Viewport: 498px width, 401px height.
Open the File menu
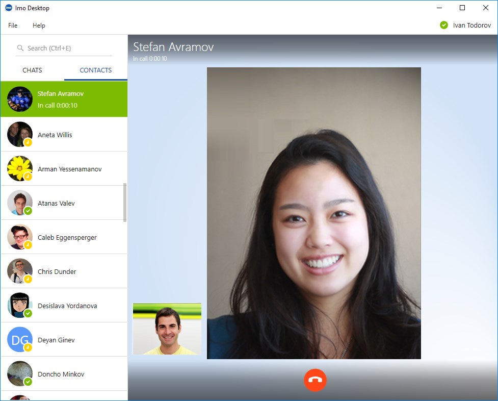tap(13, 26)
